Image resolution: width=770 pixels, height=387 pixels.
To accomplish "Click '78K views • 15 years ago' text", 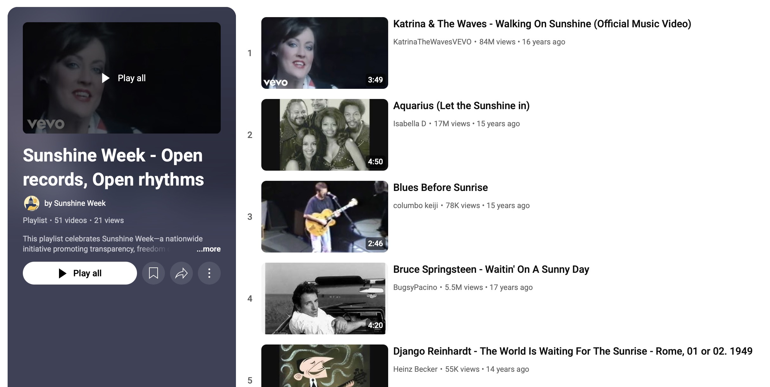I will point(488,206).
